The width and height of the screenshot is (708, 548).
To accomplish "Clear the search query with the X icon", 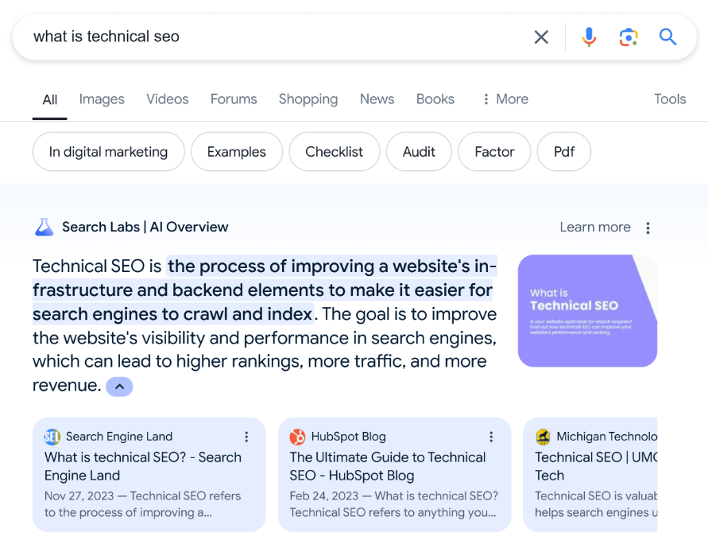I will pyautogui.click(x=541, y=37).
